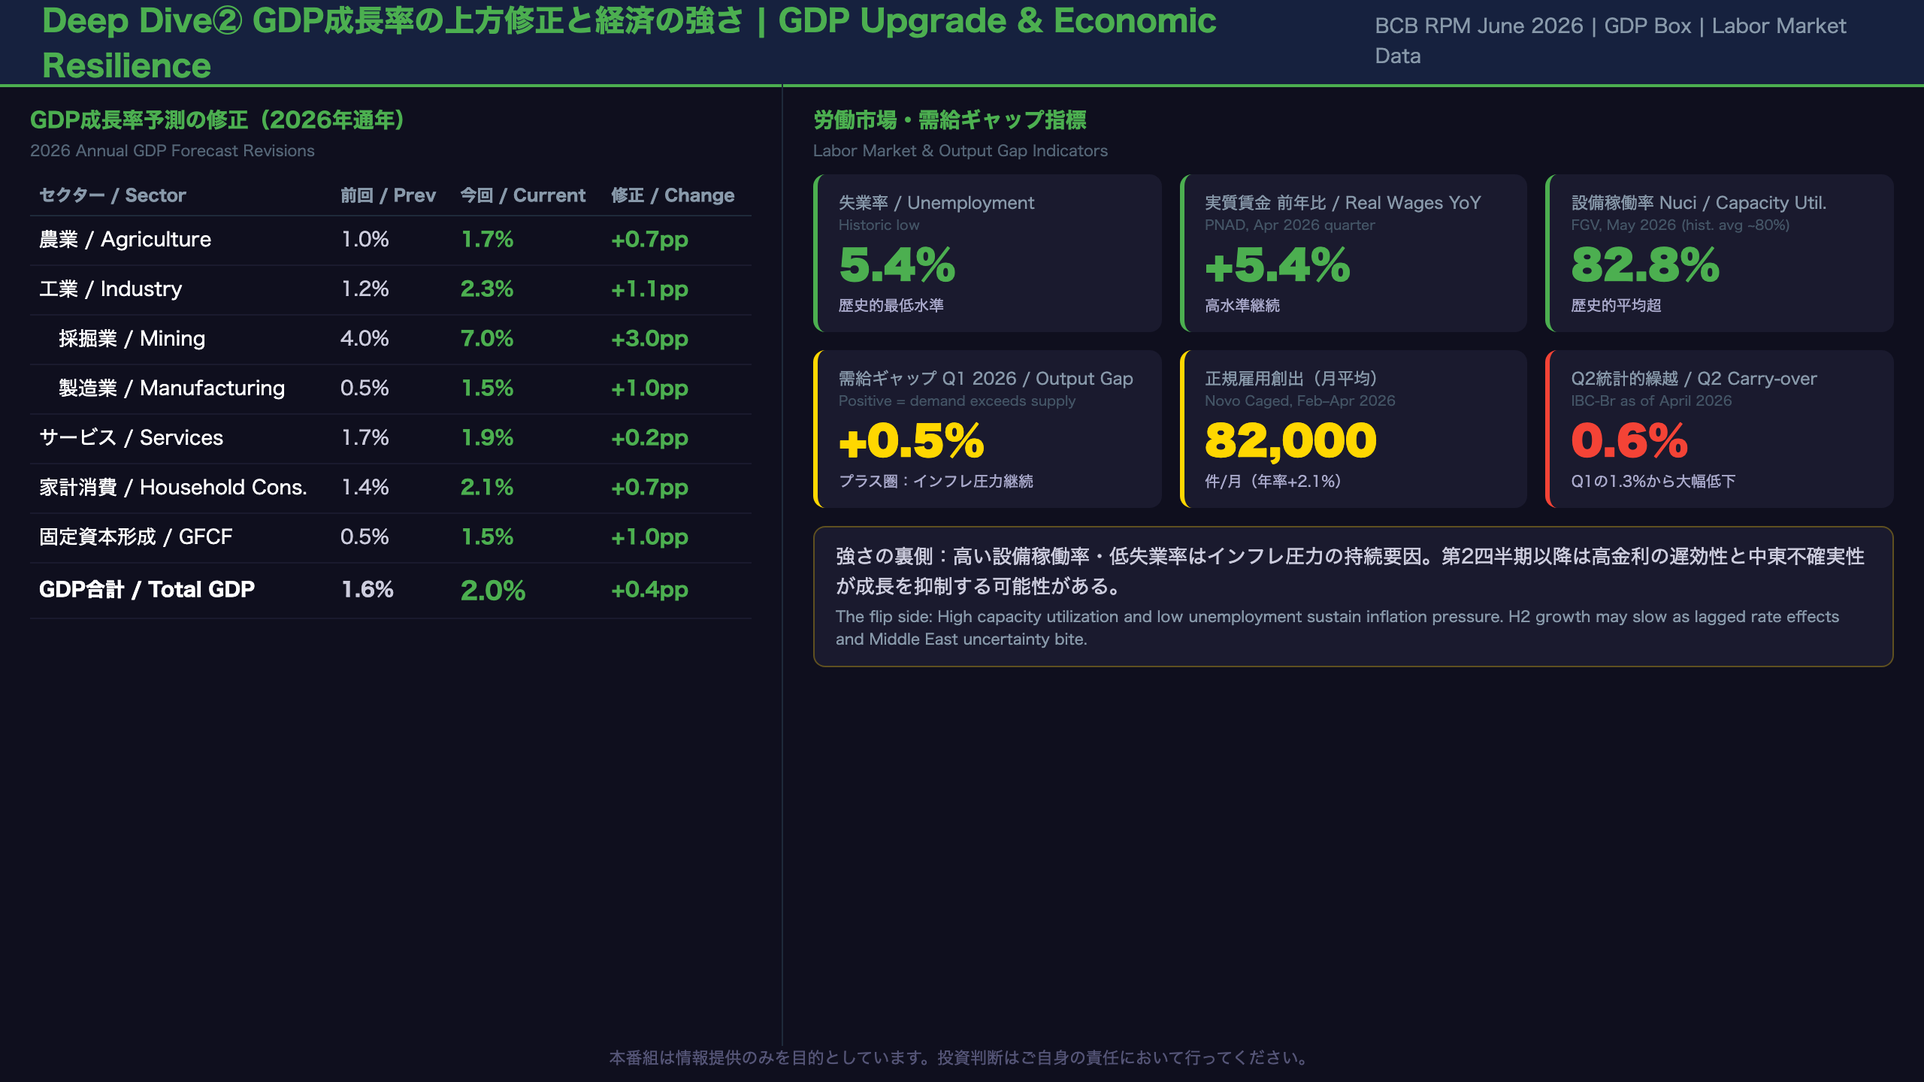The width and height of the screenshot is (1924, 1082).
Task: Click GFCF change '+1.0pp'
Action: (649, 537)
